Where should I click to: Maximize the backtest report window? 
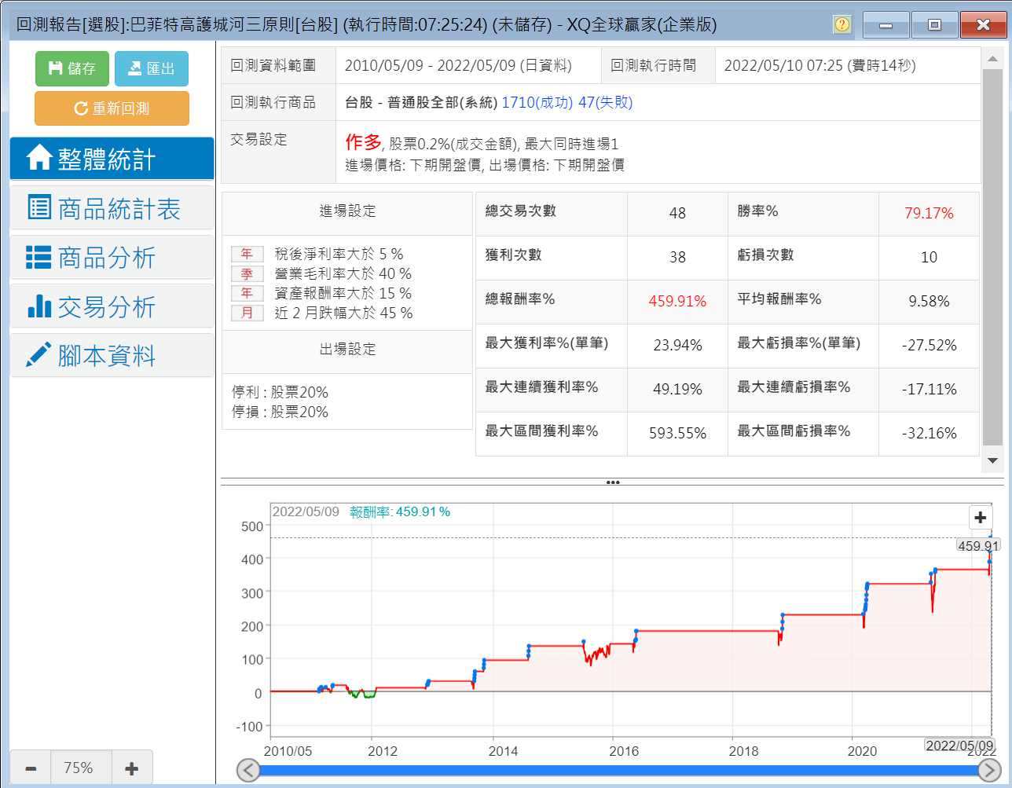point(934,25)
